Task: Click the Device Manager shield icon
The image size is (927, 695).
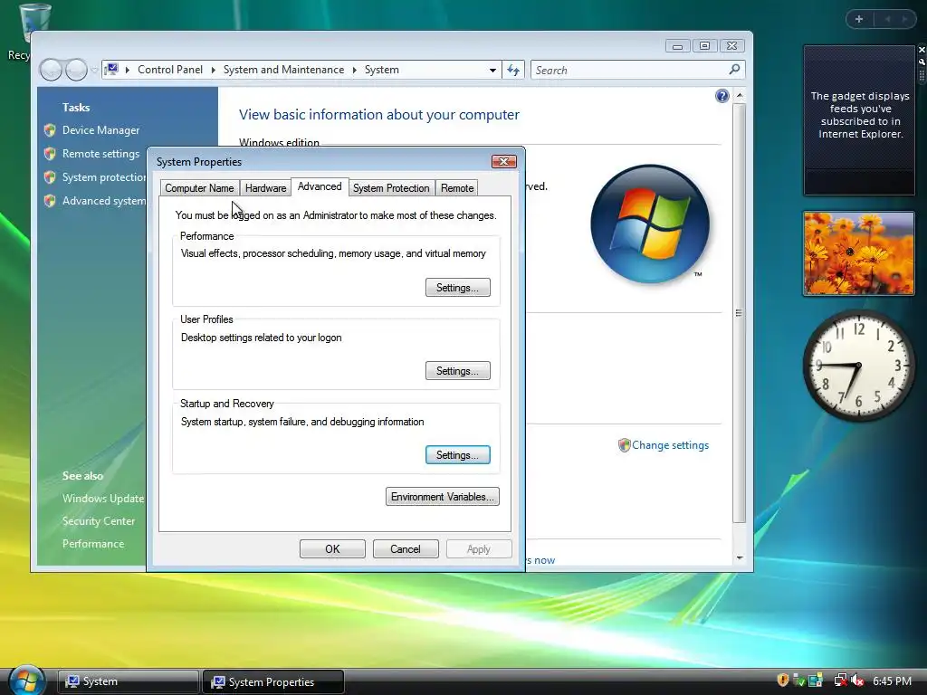Action: [50, 130]
